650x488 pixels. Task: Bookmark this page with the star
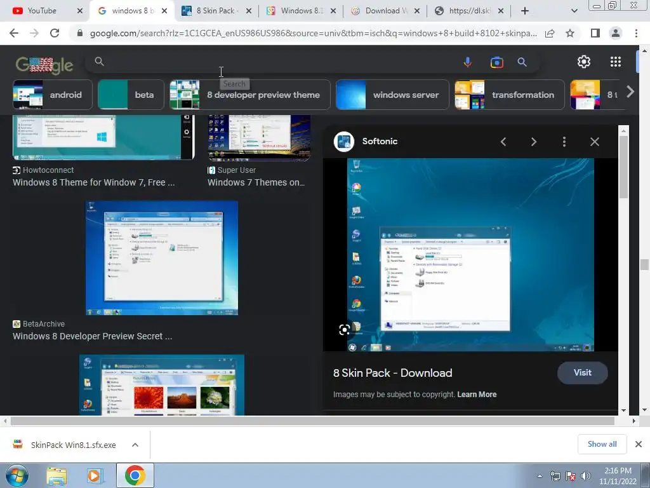point(571,33)
